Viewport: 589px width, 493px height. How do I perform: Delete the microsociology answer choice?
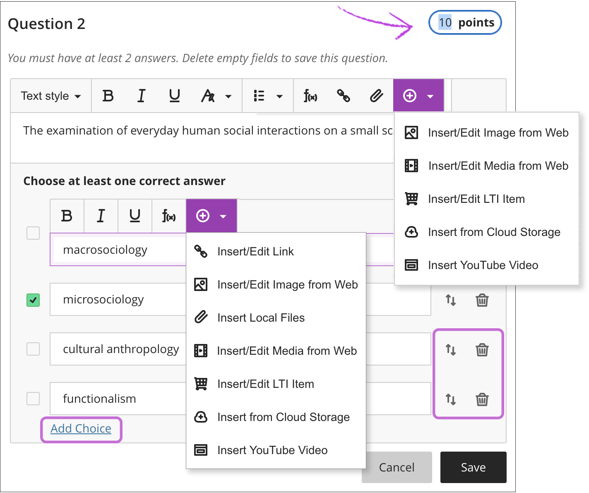coord(482,300)
